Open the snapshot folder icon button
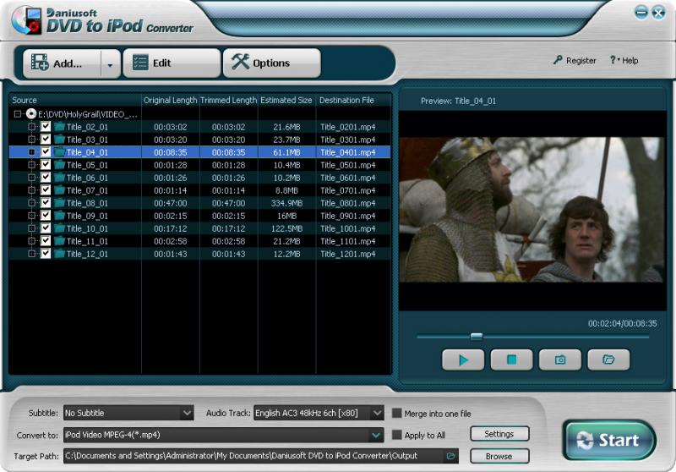This screenshot has height=472, width=676. point(608,359)
